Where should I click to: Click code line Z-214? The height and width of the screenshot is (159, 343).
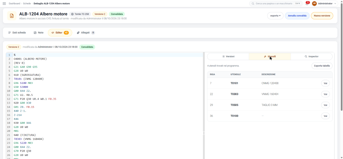pos(18,115)
